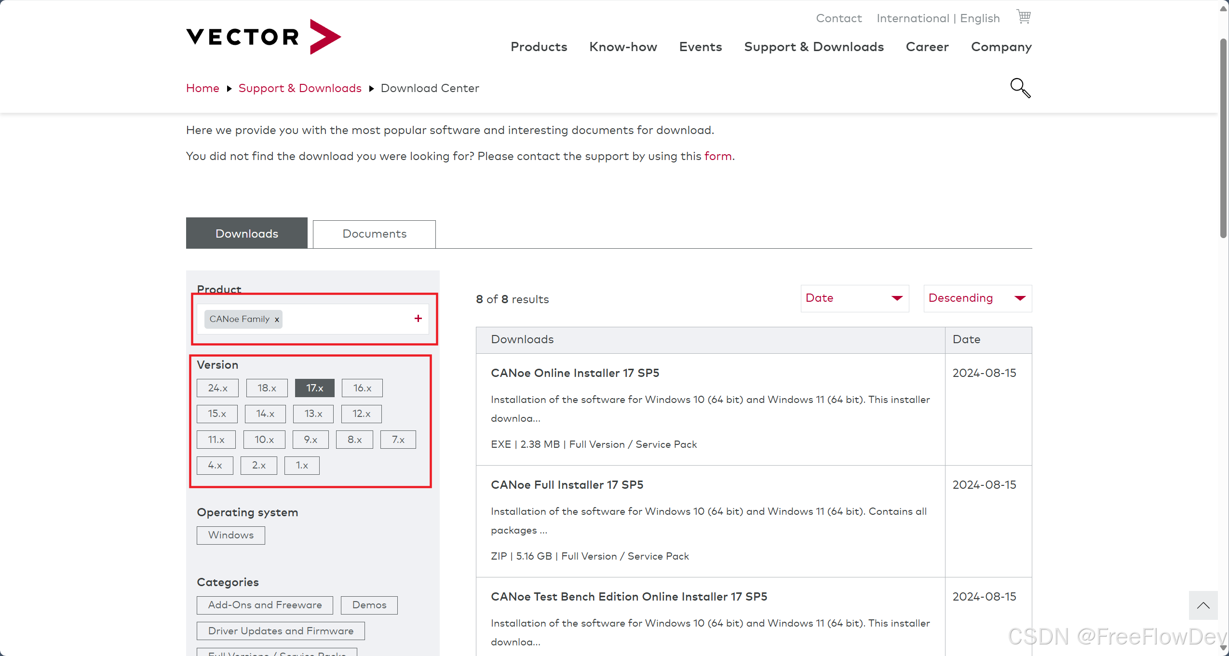The width and height of the screenshot is (1229, 656).
Task: Switch to the Documents tab
Action: tap(374, 234)
